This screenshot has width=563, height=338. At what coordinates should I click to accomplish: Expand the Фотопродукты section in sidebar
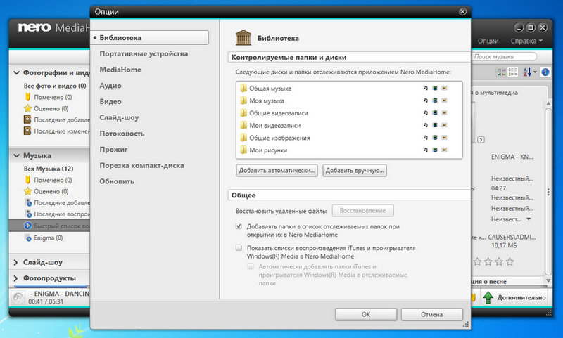coord(15,278)
